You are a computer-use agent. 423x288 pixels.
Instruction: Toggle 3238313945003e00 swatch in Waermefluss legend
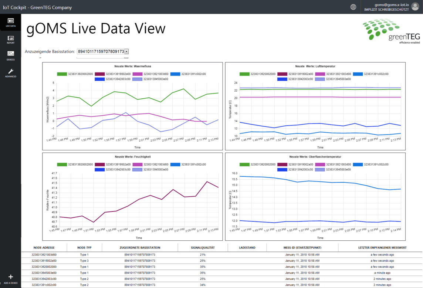[x=137, y=79]
